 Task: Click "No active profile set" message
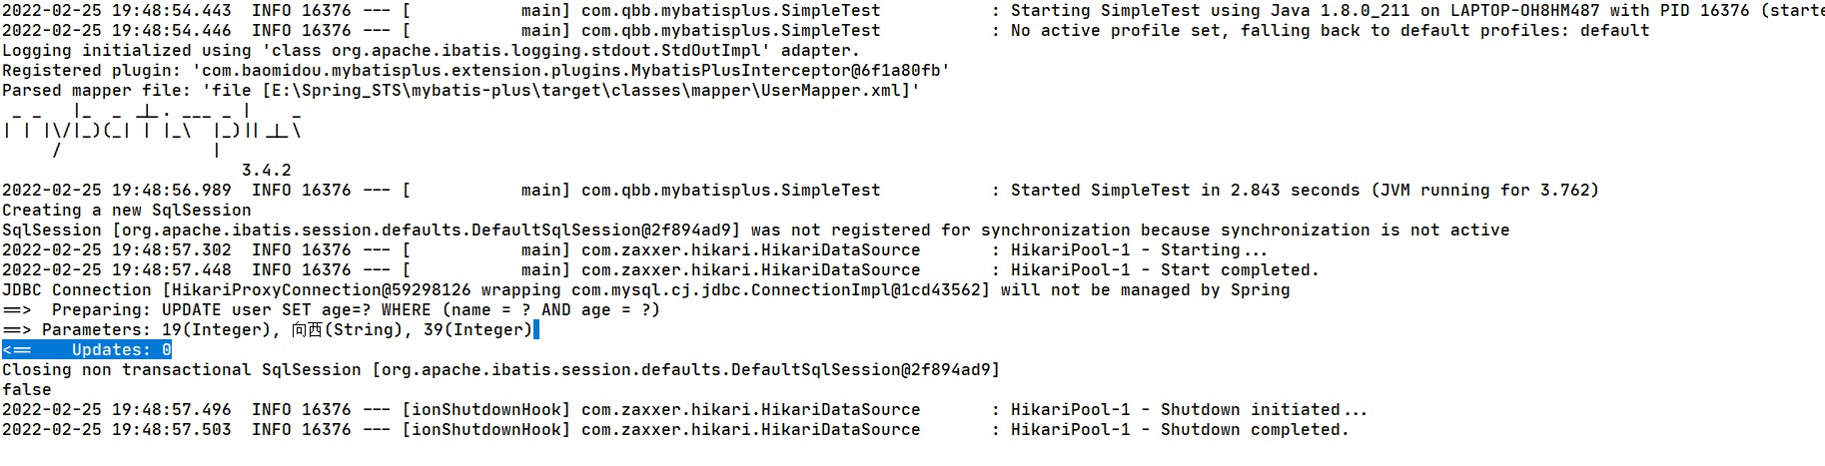coord(1330,31)
